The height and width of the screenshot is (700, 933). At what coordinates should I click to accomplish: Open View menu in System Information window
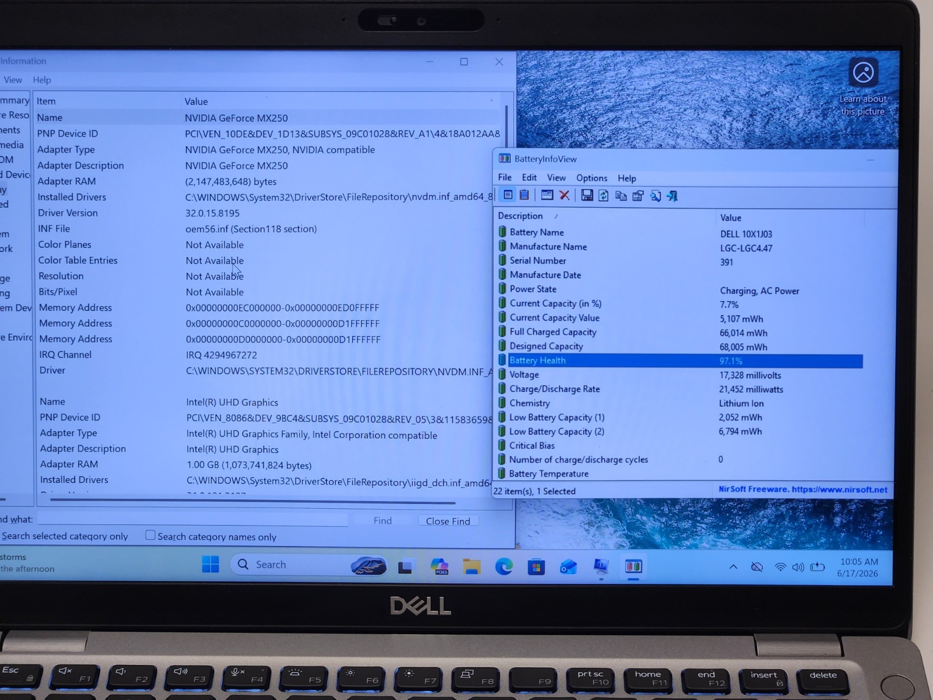[13, 80]
